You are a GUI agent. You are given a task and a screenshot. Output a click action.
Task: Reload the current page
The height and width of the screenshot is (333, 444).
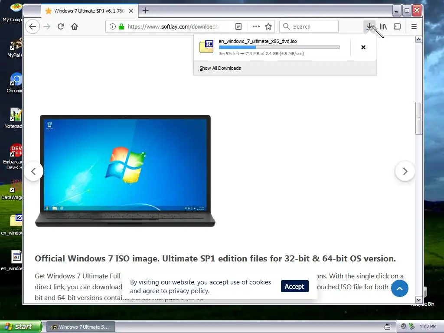61,26
